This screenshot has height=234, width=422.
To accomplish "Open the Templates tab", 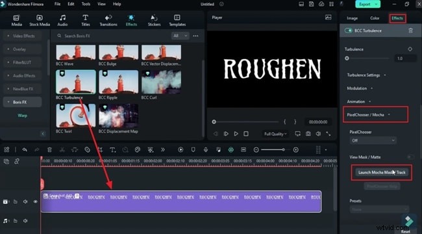I will click(177, 21).
